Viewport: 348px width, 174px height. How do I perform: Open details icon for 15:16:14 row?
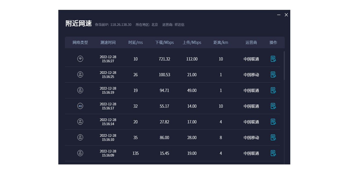[x=273, y=122]
